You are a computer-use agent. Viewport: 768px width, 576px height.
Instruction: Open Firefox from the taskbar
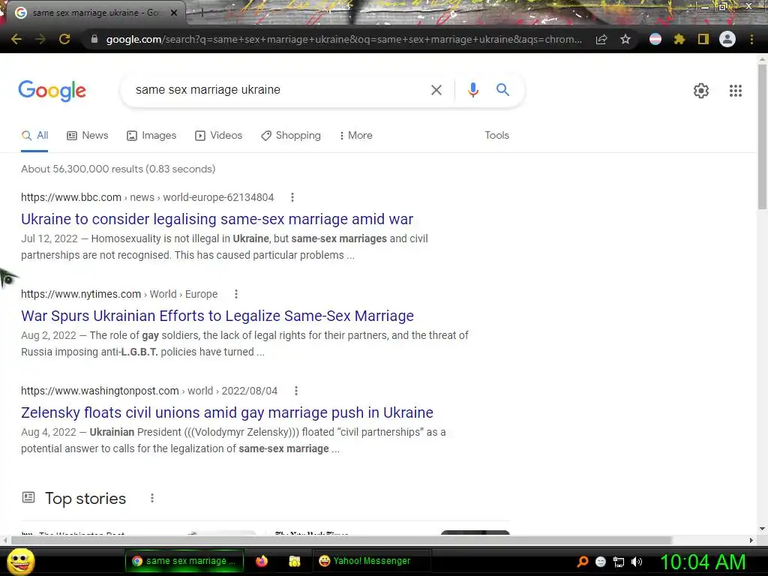[x=262, y=561]
